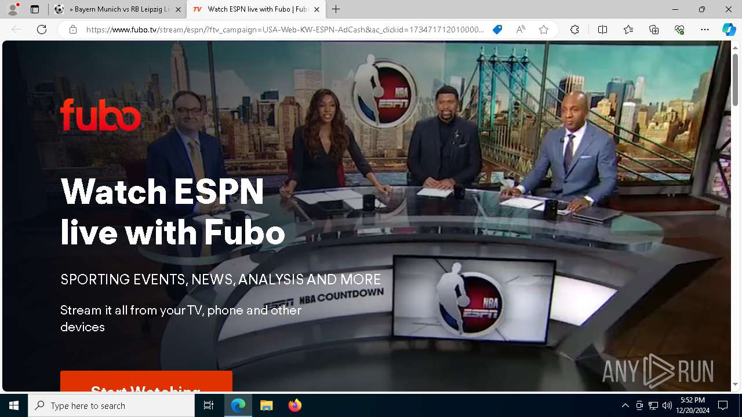Open Extensions puzzle icon
Viewport: 742px width, 417px height.
574,30
